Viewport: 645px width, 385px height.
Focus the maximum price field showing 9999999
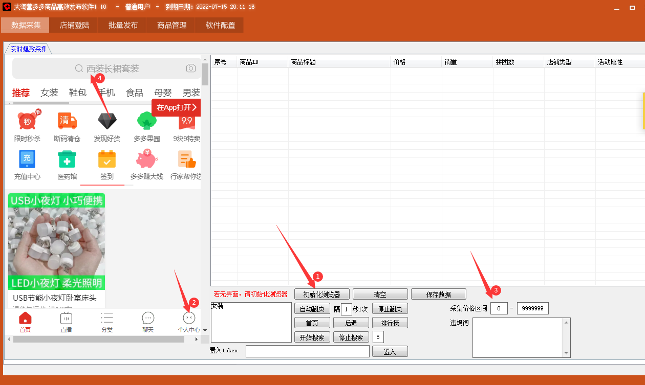532,308
